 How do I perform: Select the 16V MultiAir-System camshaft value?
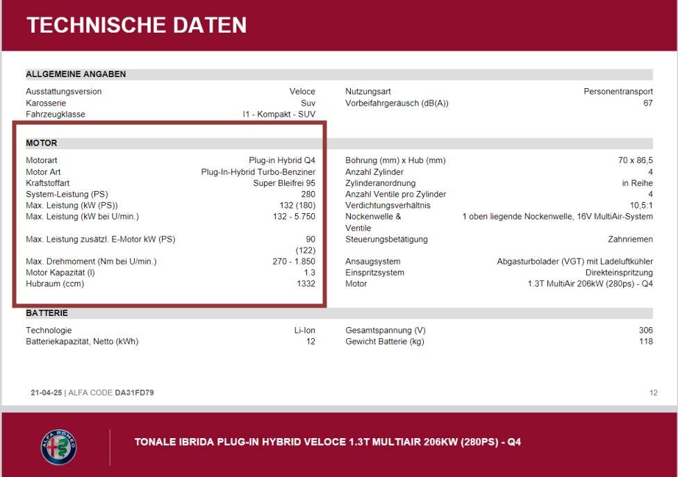(x=558, y=217)
